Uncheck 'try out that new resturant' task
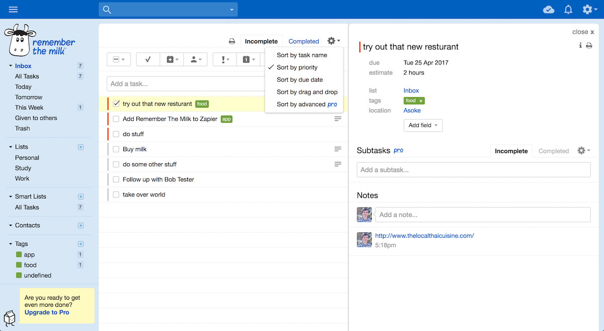 116,104
